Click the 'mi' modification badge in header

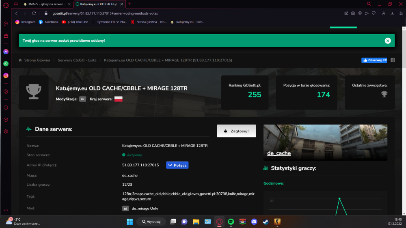coord(82,99)
